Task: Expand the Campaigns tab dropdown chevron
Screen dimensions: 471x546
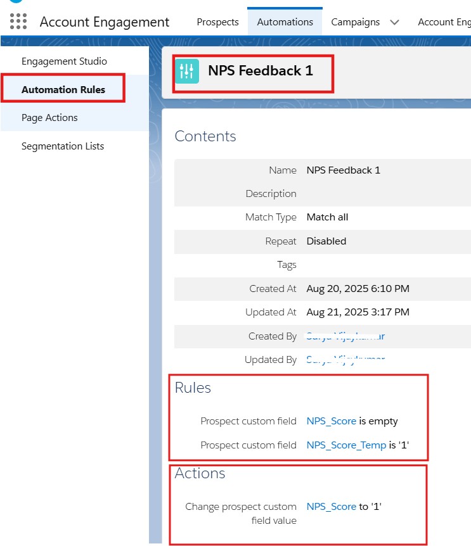Action: 394,22
